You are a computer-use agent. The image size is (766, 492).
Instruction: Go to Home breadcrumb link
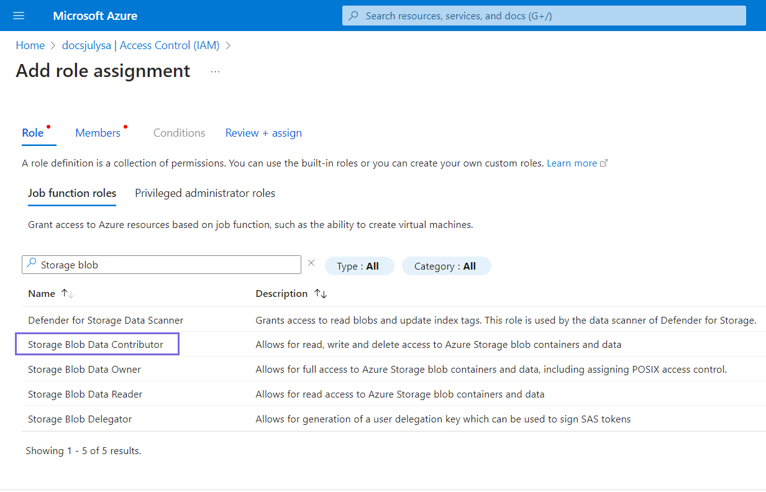(30, 45)
